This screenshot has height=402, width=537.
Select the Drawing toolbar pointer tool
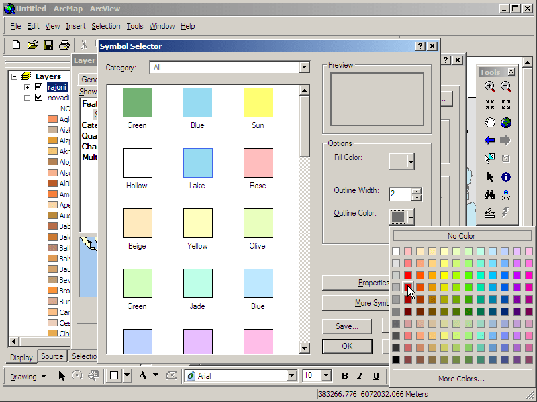pyautogui.click(x=62, y=376)
